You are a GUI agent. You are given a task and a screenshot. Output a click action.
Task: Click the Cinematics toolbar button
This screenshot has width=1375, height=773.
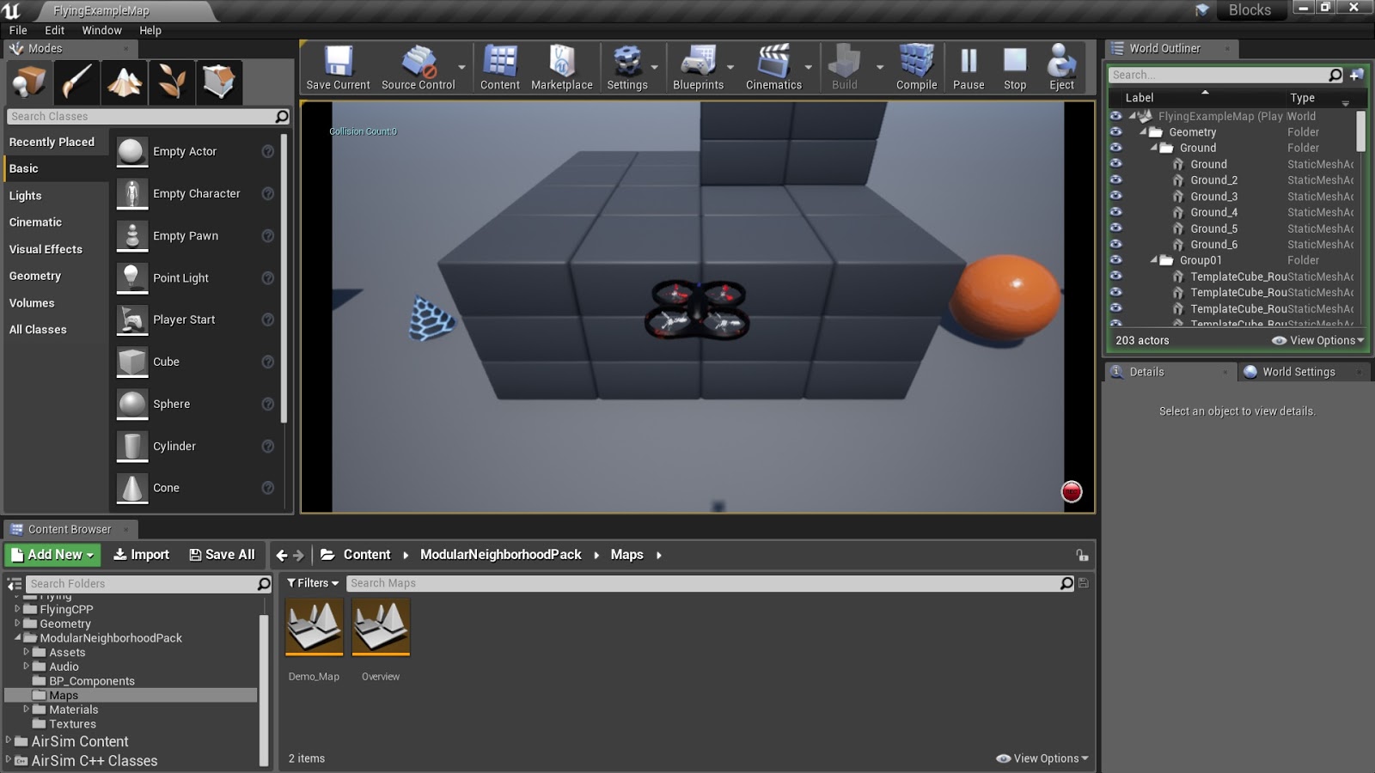click(x=773, y=67)
